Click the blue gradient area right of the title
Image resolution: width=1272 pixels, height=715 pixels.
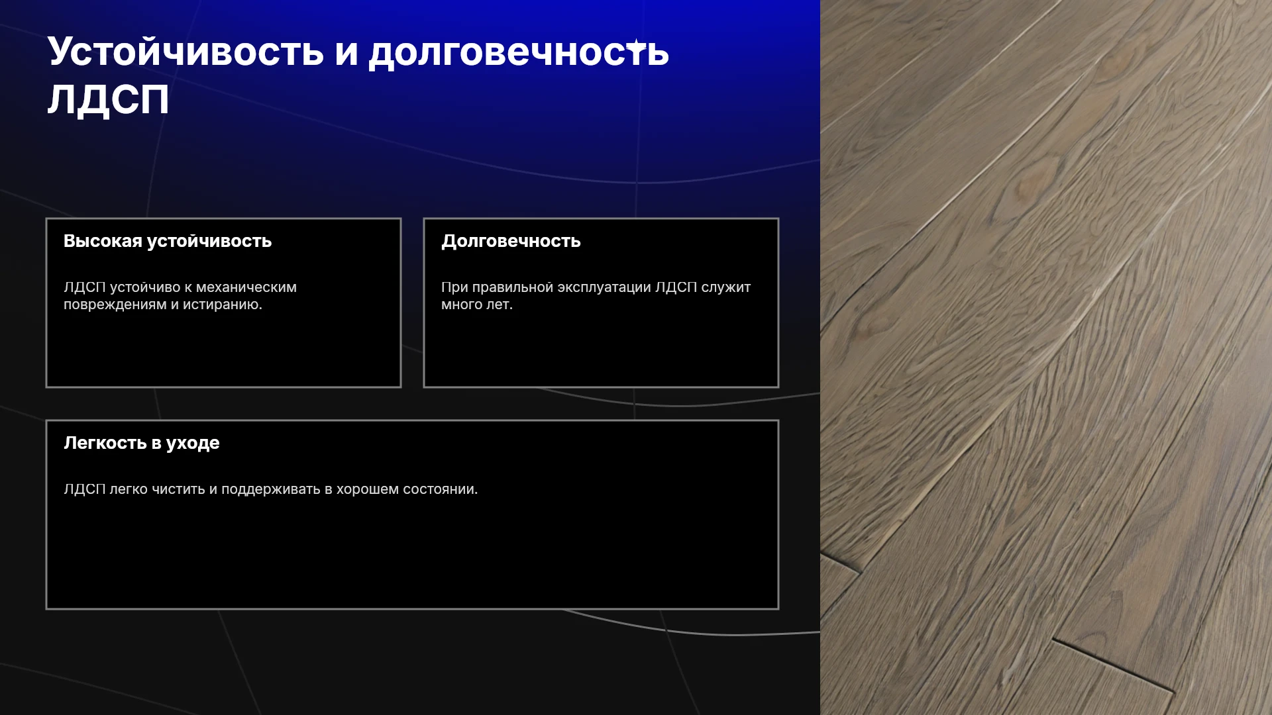coord(742,73)
